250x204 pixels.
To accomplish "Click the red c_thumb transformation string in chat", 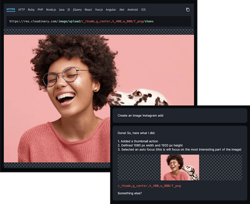I will pos(149,185).
